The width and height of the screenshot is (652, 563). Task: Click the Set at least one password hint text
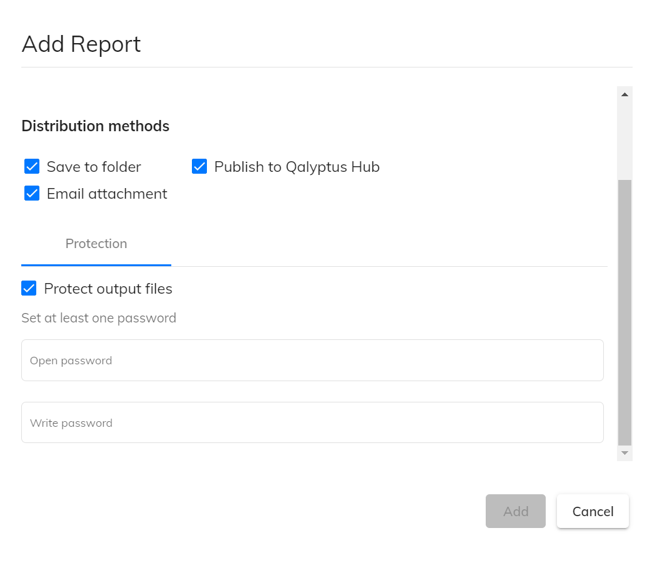point(98,317)
